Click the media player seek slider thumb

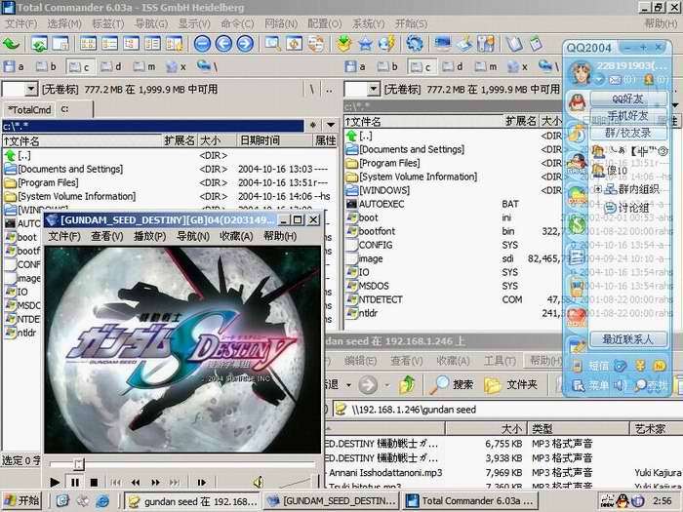point(79,464)
